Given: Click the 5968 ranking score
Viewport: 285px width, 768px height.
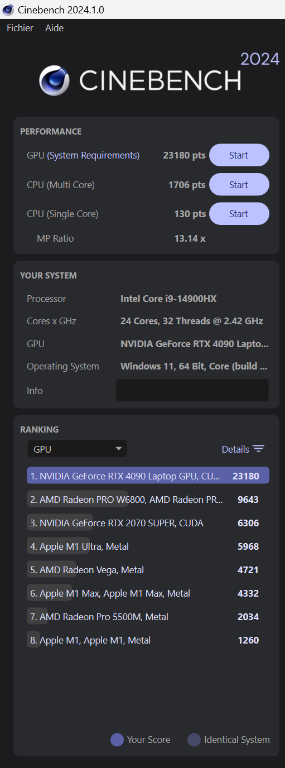Looking at the screenshot, I should point(248,546).
